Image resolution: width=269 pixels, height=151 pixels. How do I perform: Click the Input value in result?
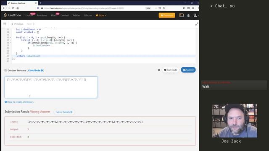(x=85, y=122)
